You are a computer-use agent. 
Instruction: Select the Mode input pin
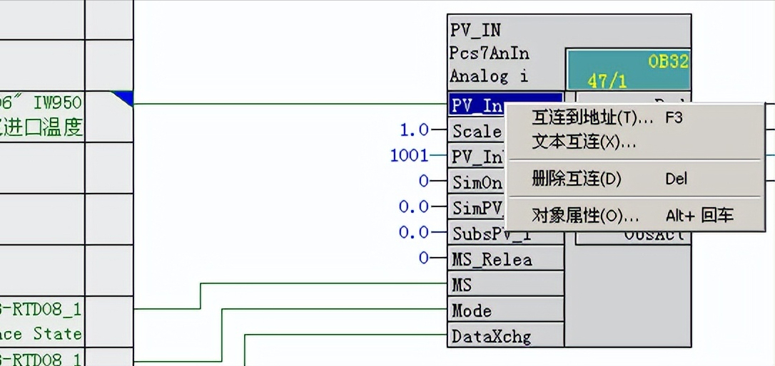pyautogui.click(x=471, y=310)
